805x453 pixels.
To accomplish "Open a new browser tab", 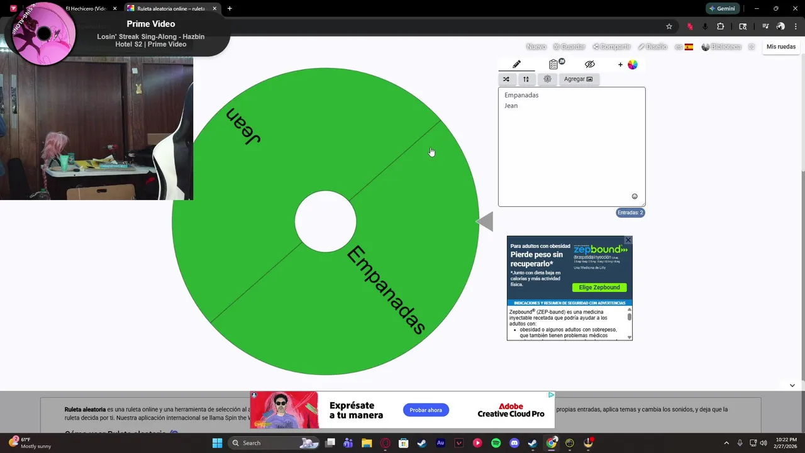I will 230,9.
